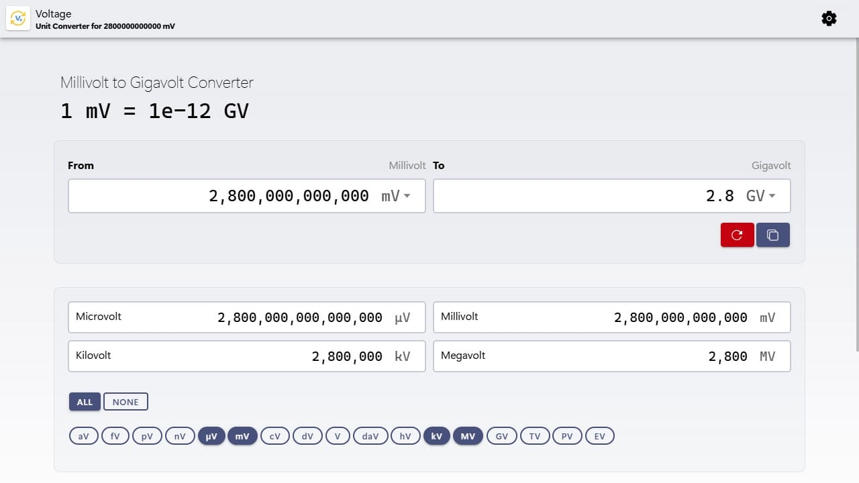Enable the EV unit chip
The image size is (859, 483).
click(x=599, y=435)
